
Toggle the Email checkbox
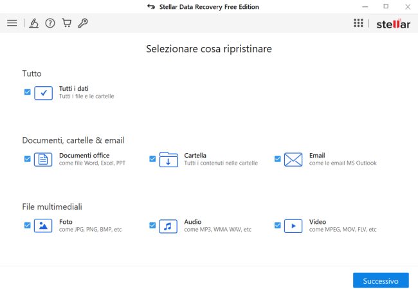click(278, 159)
